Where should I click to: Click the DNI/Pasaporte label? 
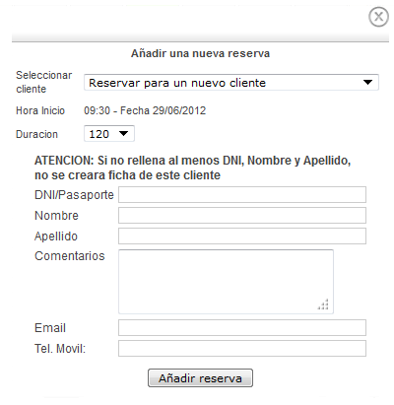point(74,195)
